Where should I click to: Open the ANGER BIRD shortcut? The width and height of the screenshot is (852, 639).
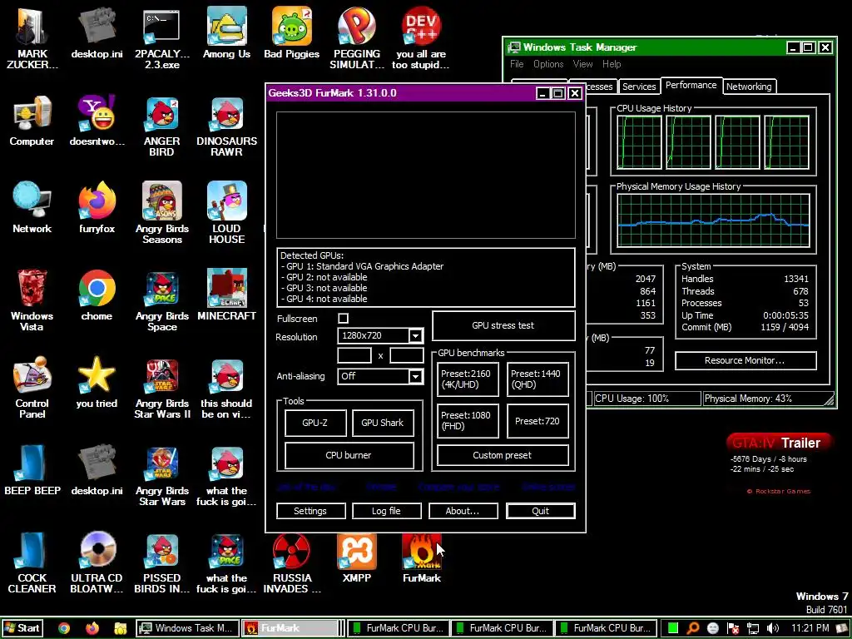click(161, 126)
